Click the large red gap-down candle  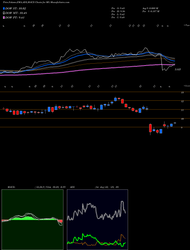(150, 128)
